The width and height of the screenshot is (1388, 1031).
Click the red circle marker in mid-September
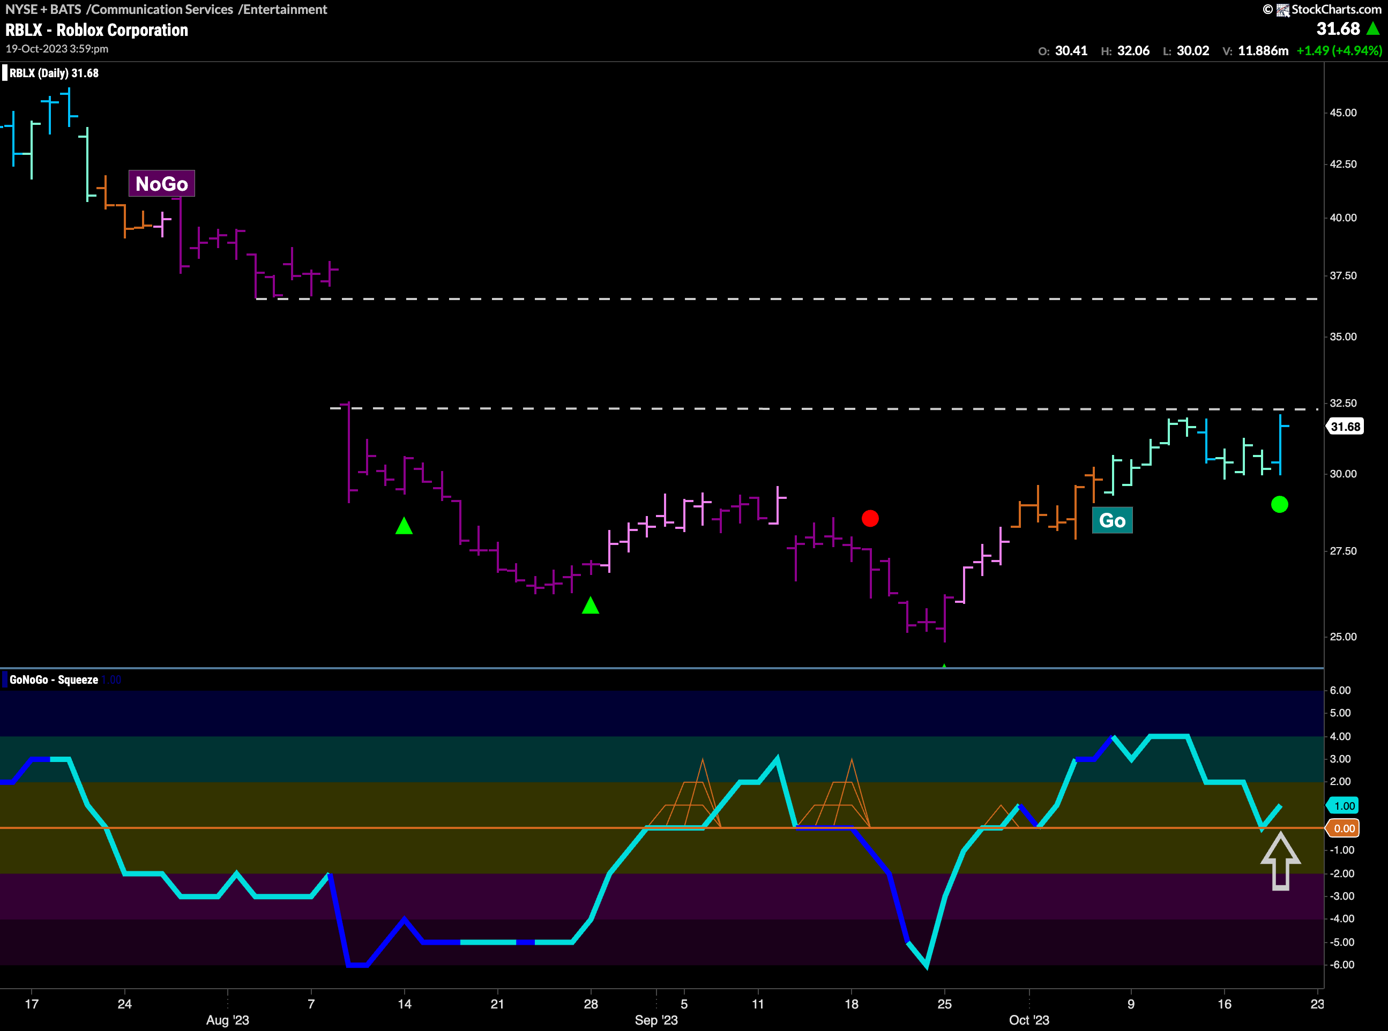tap(870, 518)
